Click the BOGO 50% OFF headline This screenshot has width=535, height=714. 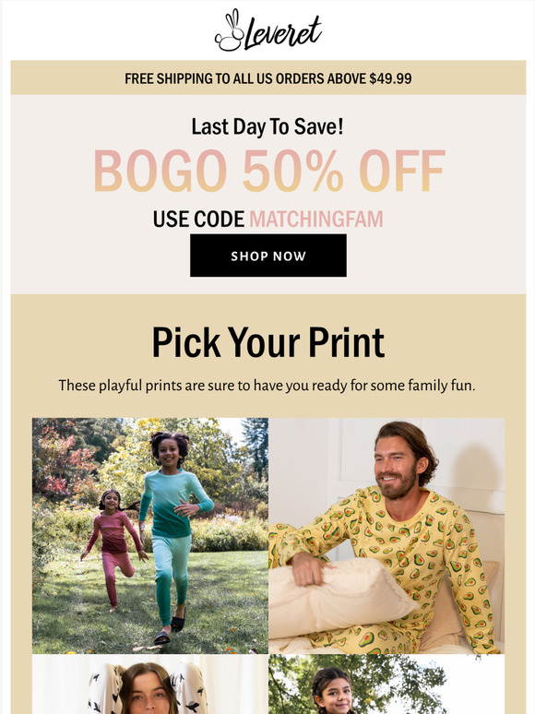pyautogui.click(x=268, y=172)
